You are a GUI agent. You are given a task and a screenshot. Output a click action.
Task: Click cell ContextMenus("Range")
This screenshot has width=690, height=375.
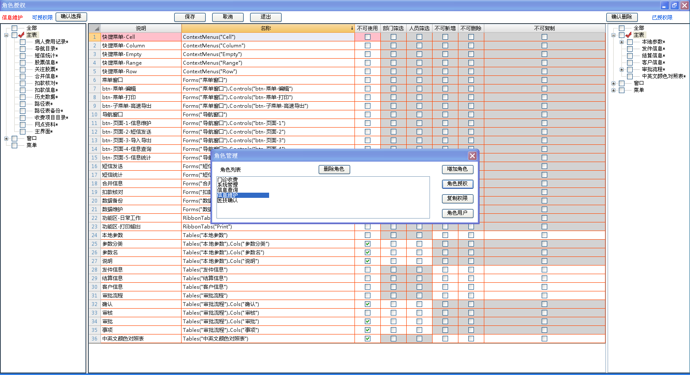(268, 62)
